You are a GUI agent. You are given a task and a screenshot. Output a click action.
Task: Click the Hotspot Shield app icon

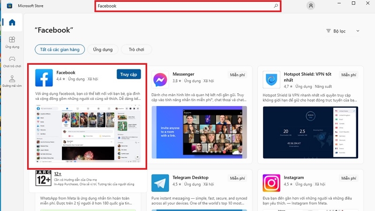[271, 80]
